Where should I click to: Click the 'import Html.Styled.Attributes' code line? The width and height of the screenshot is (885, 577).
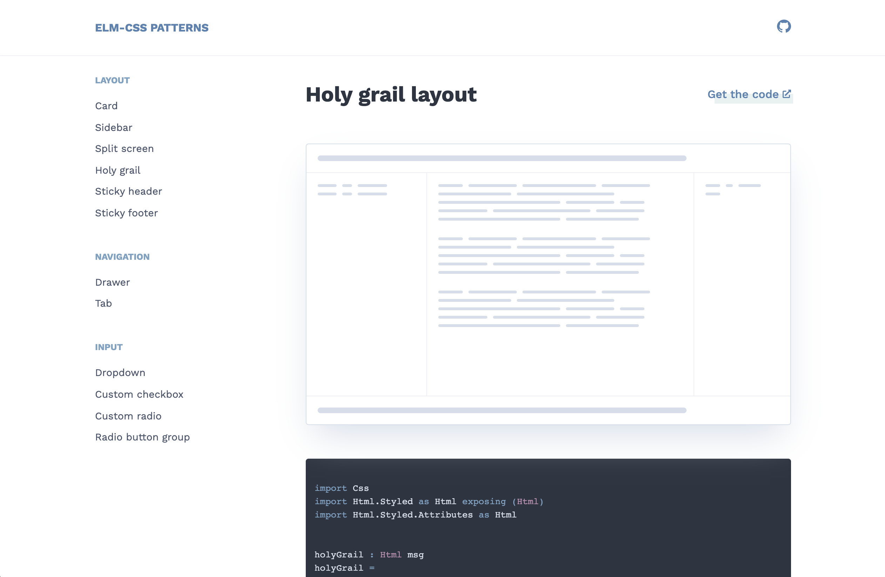(x=416, y=515)
